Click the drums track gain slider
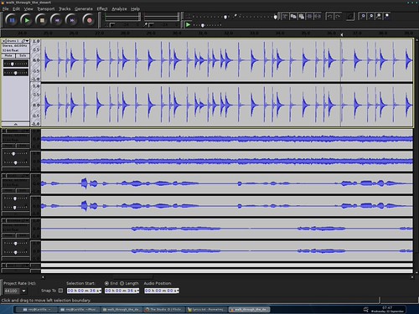This screenshot has height=314, width=419. click(x=16, y=64)
